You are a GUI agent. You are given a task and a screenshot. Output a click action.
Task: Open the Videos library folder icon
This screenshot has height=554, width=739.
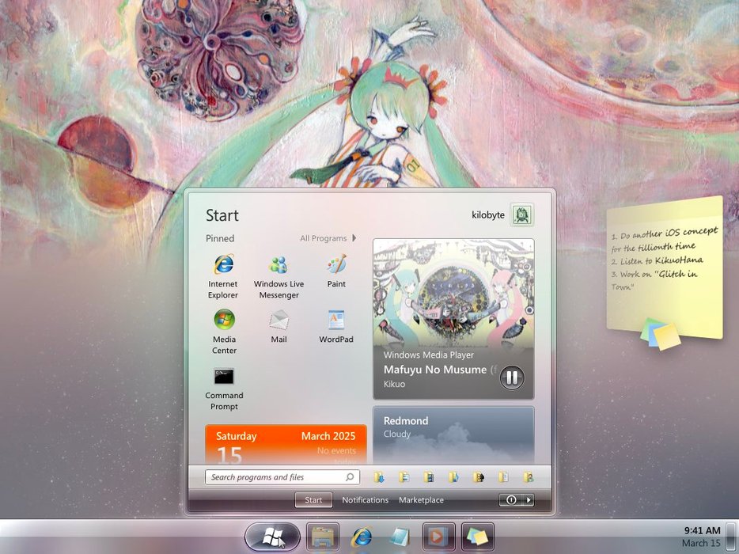pyautogui.click(x=428, y=477)
